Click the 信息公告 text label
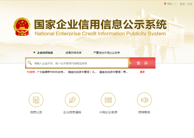The image size is (194, 138). pyautogui.click(x=36, y=112)
